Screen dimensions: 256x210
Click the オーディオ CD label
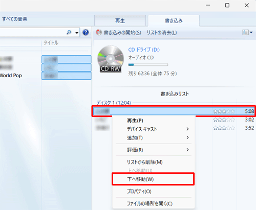tap(141, 58)
